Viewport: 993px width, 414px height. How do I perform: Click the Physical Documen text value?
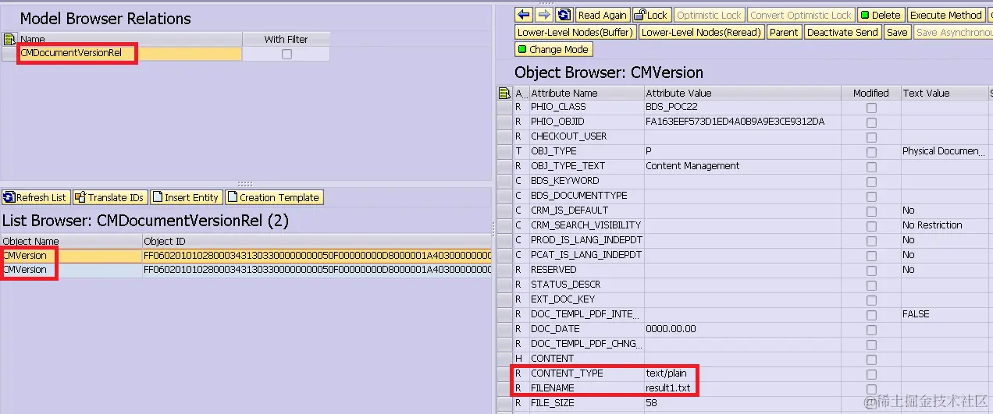click(941, 151)
